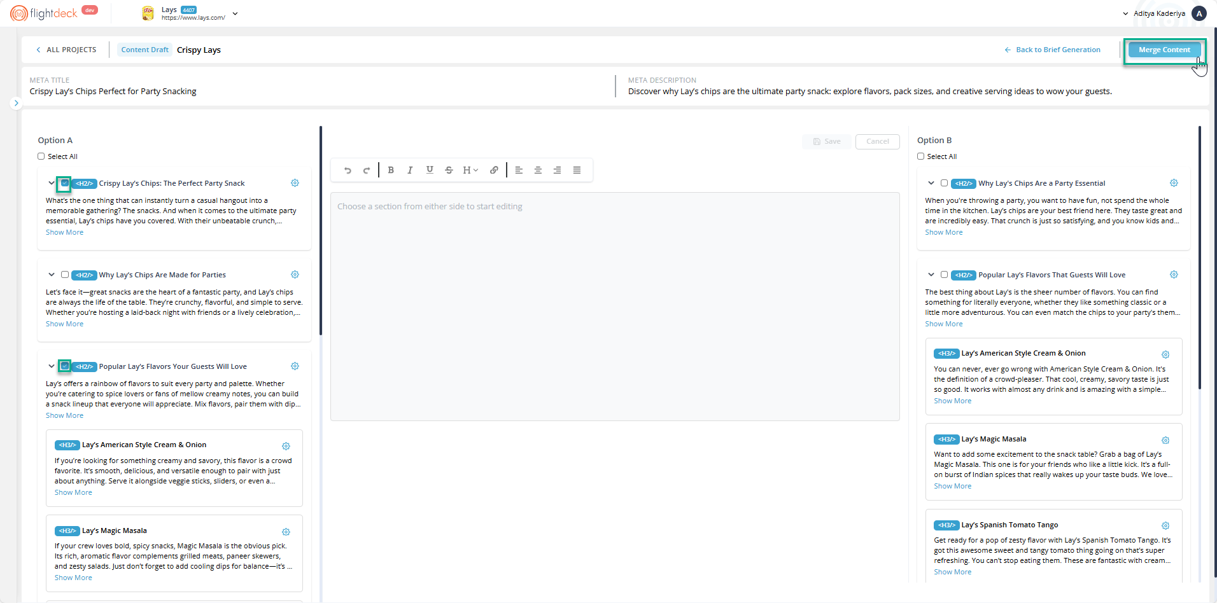This screenshot has height=603, width=1217.
Task: Open gear for Why Lay's Chips Are a Party Essential
Action: [x=1174, y=183]
